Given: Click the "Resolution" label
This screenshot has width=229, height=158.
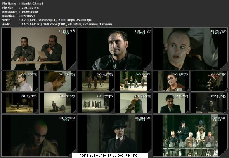Looking at the screenshot, I should pyautogui.click(x=10, y=12).
